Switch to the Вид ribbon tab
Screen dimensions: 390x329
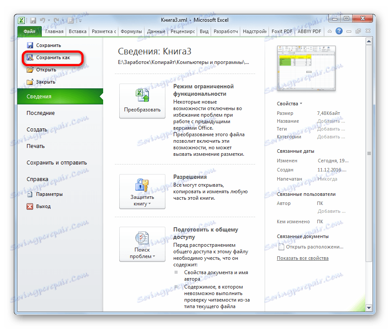click(204, 31)
